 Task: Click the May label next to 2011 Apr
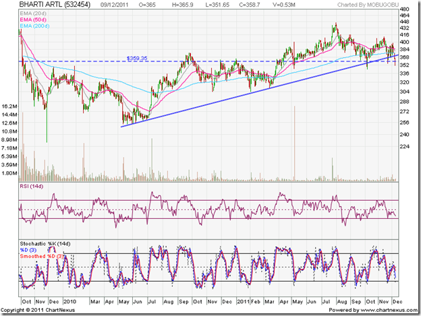click(298, 302)
